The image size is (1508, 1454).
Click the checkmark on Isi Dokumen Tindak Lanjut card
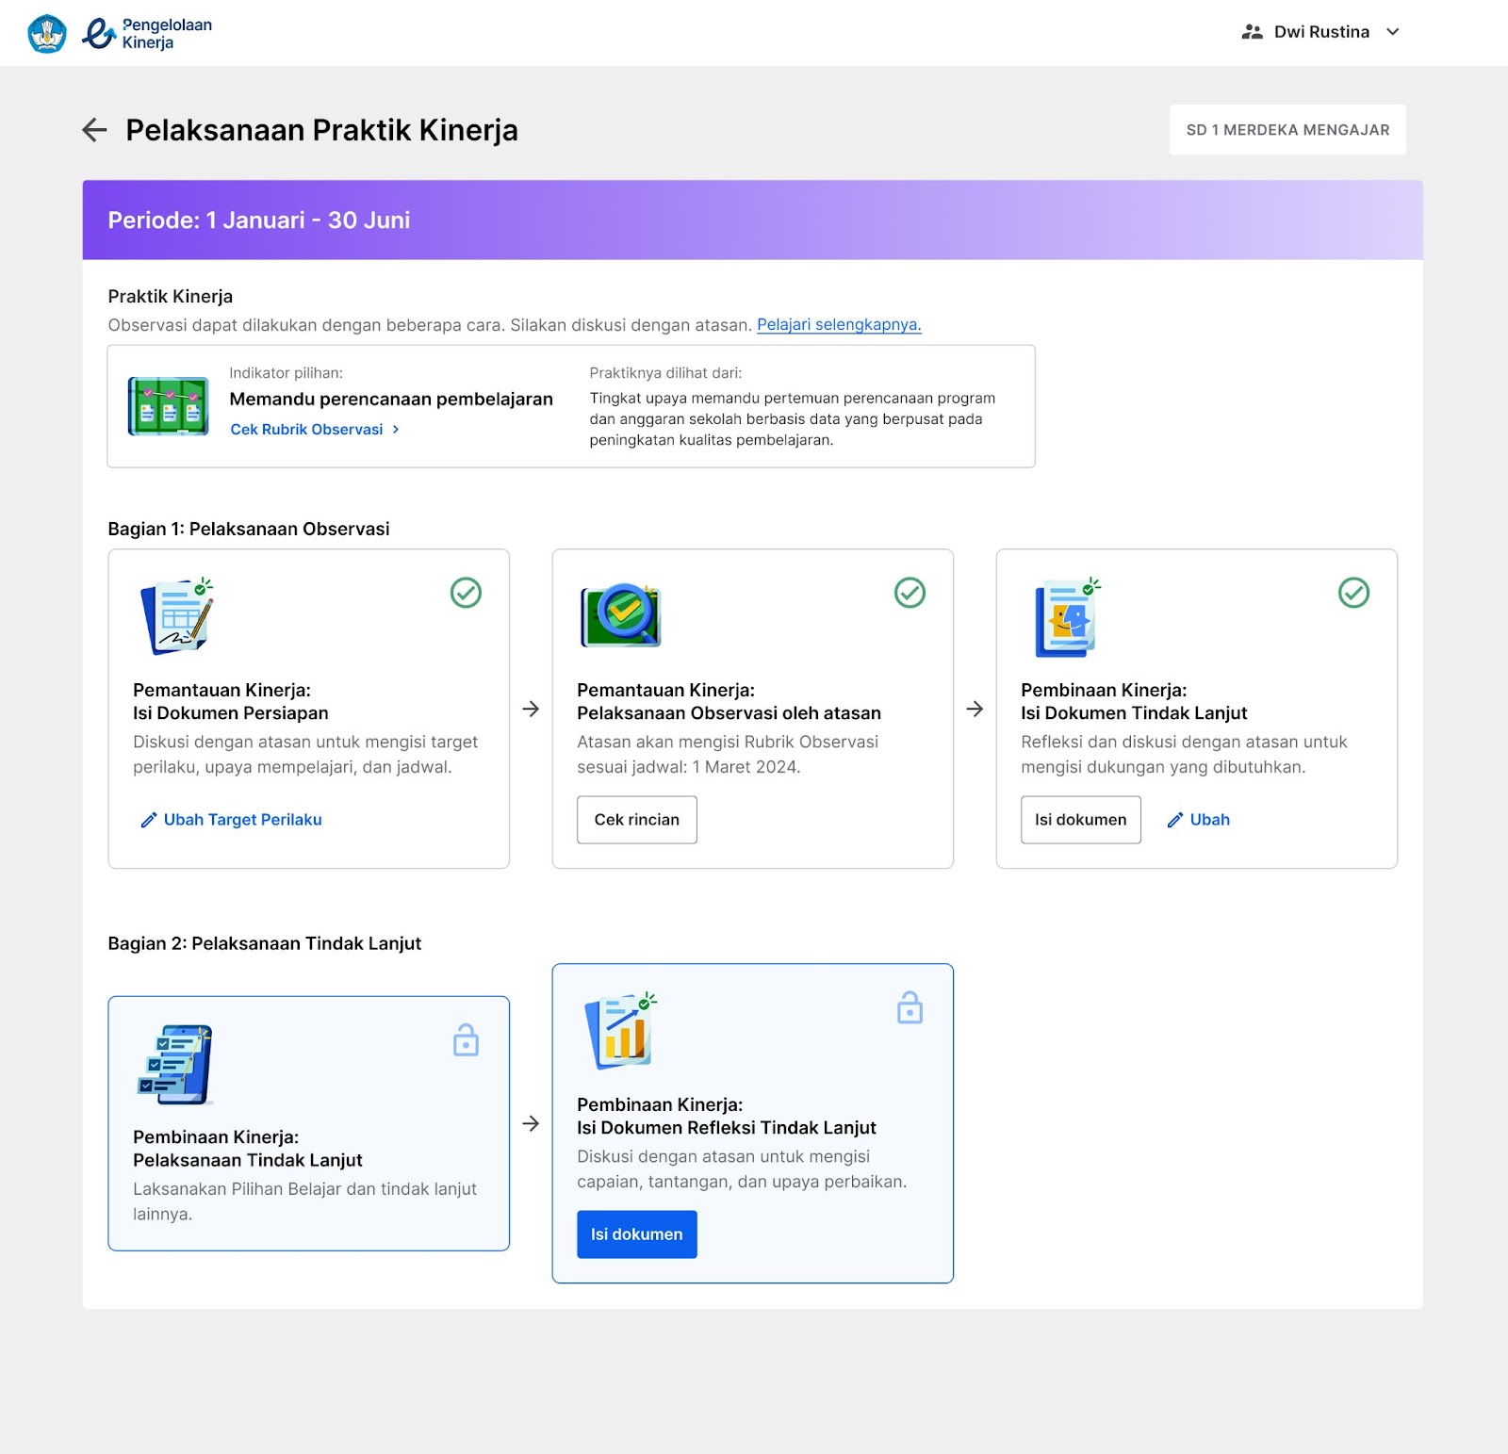coord(1353,593)
